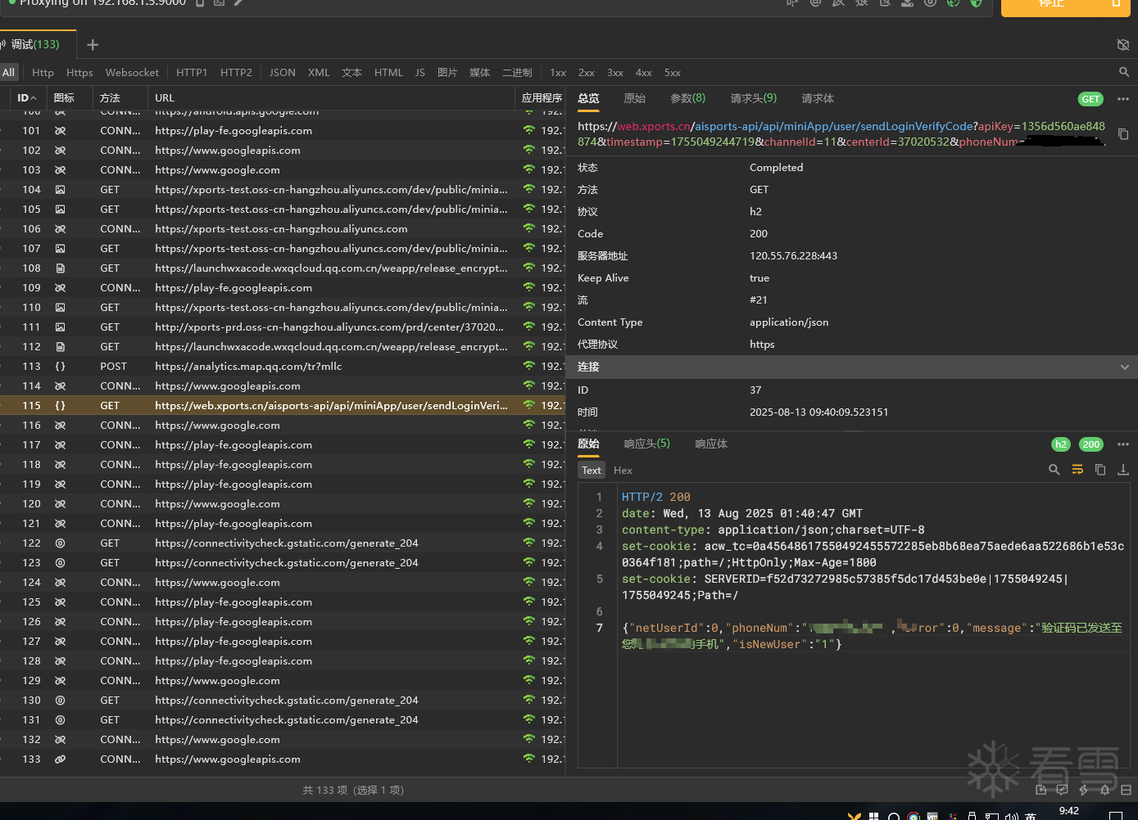Open notifications bell in status bar
The image size is (1138, 820).
tap(1104, 790)
